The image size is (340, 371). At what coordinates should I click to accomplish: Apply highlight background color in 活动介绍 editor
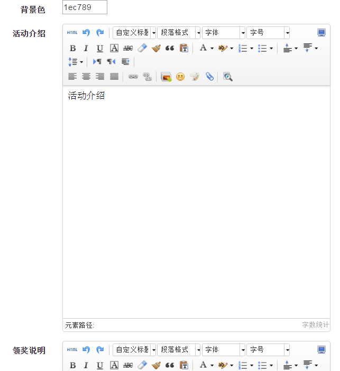[223, 48]
